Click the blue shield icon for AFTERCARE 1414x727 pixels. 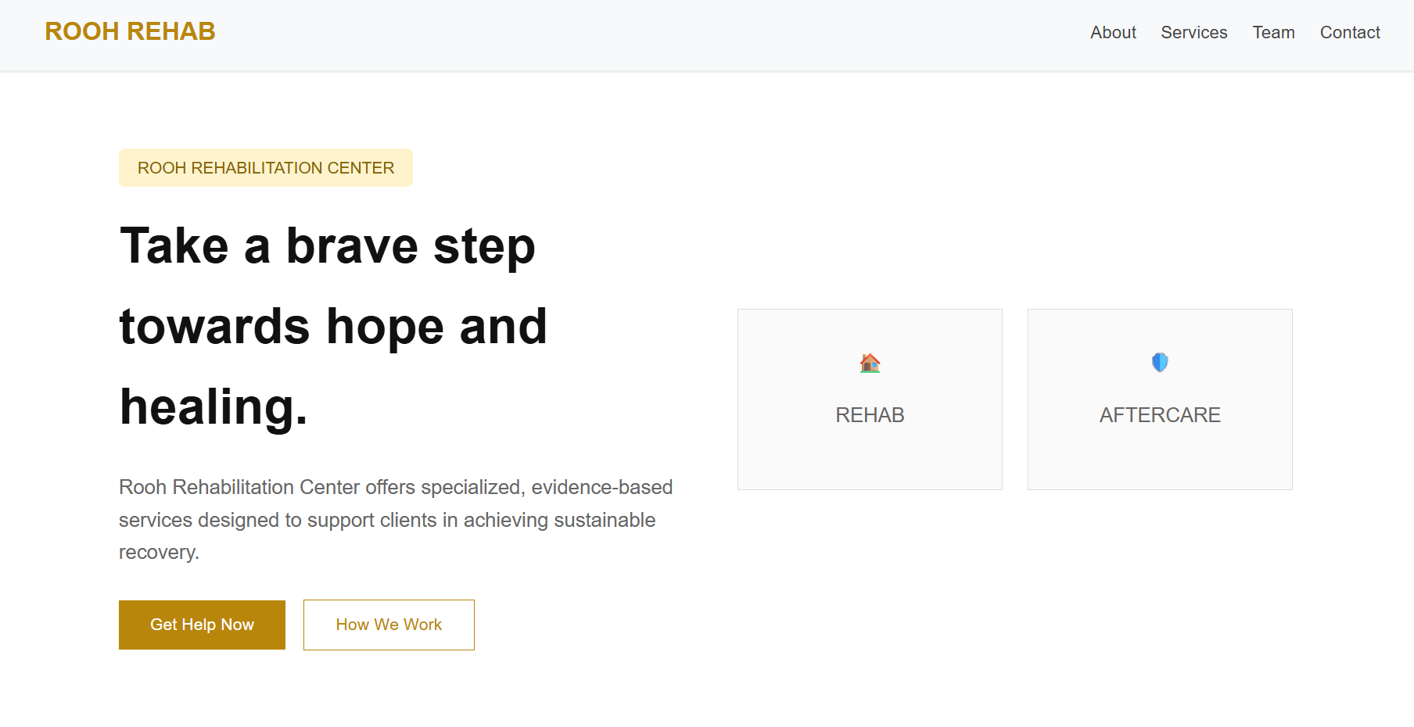1160,363
